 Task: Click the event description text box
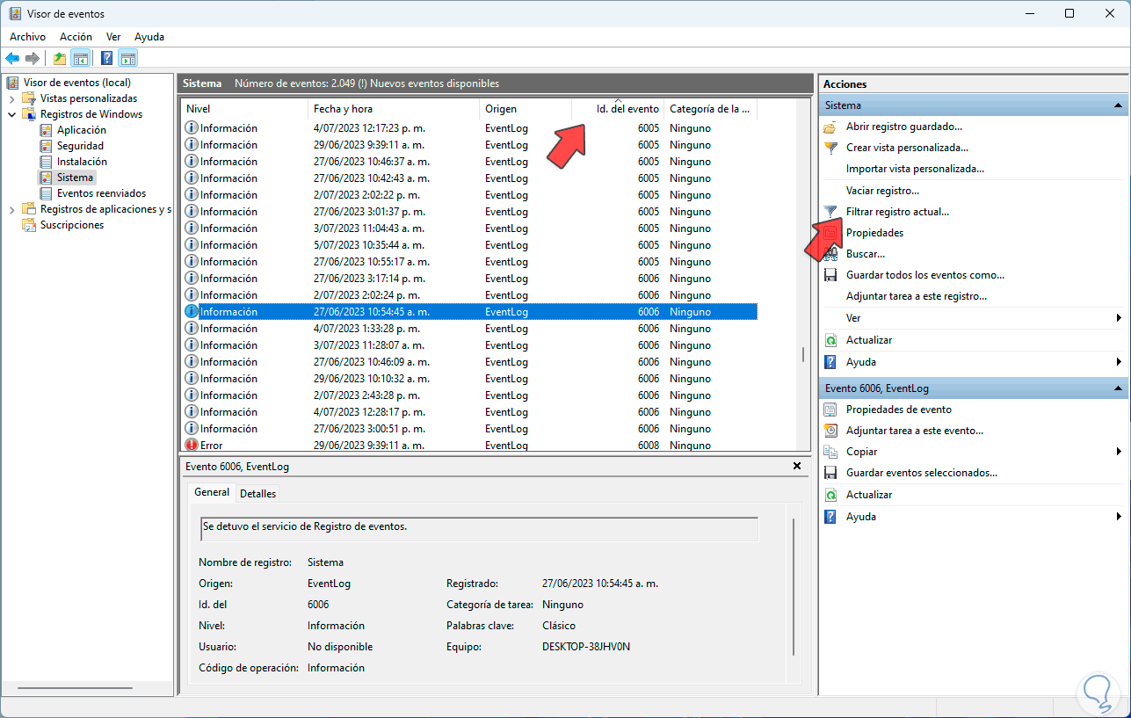click(x=479, y=528)
